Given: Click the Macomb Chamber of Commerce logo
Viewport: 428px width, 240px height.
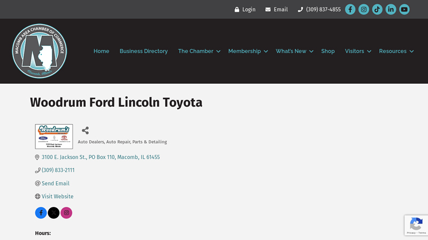Looking at the screenshot, I should click(x=39, y=51).
